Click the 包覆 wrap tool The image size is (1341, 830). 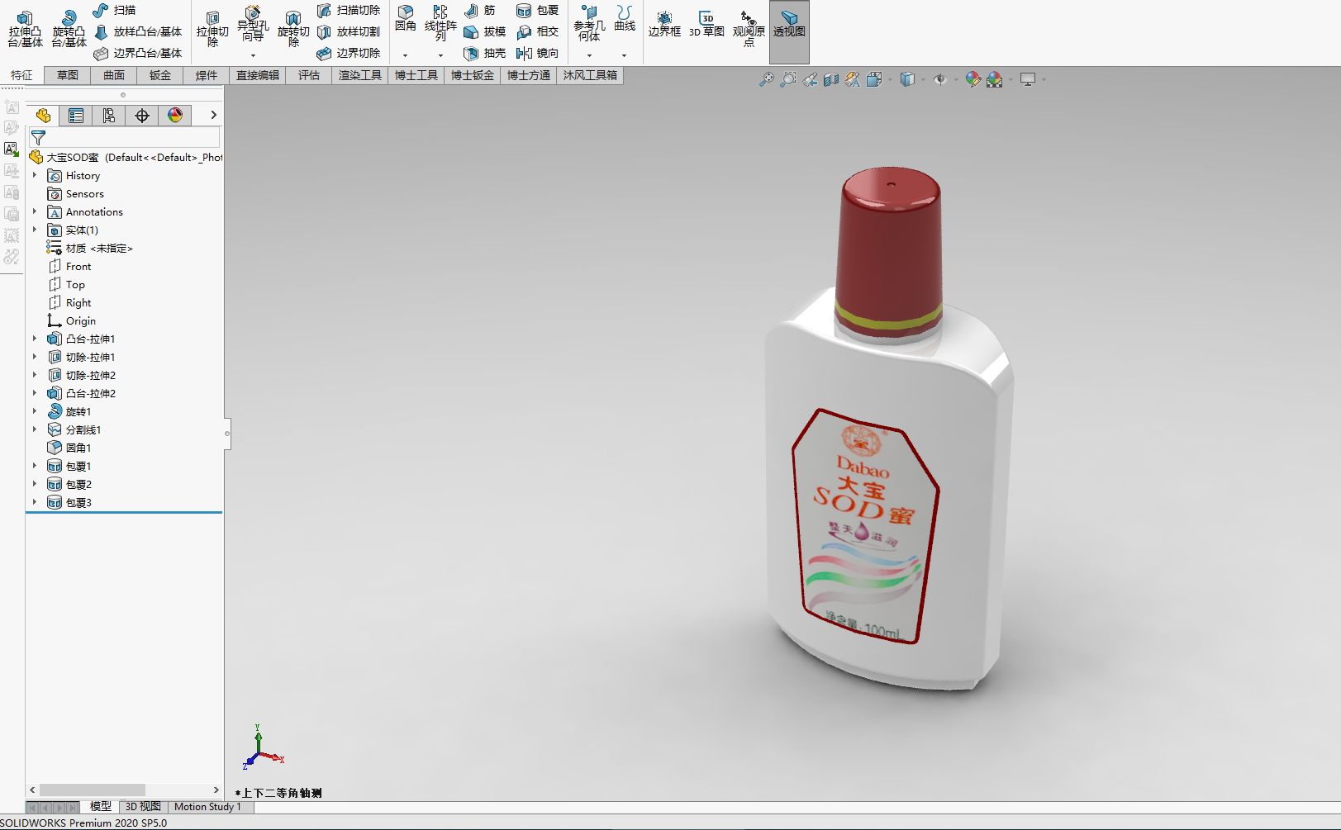point(537,10)
